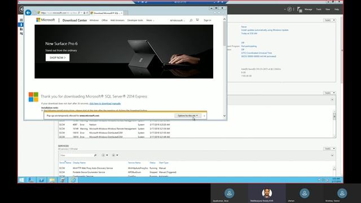Click the Download Center title link
361x203 pixels.
click(74, 20)
